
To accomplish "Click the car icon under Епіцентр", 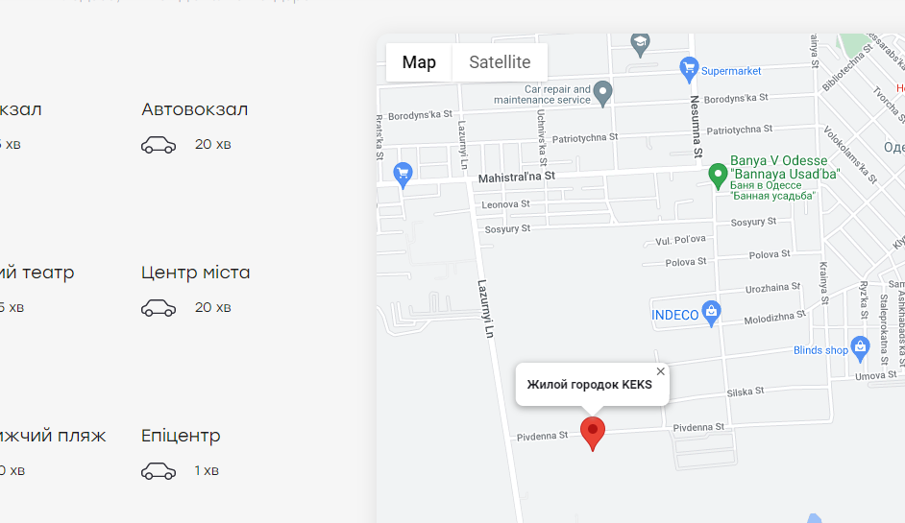I will [x=159, y=471].
